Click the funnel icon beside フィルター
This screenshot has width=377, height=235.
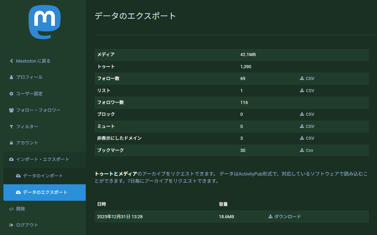point(12,127)
